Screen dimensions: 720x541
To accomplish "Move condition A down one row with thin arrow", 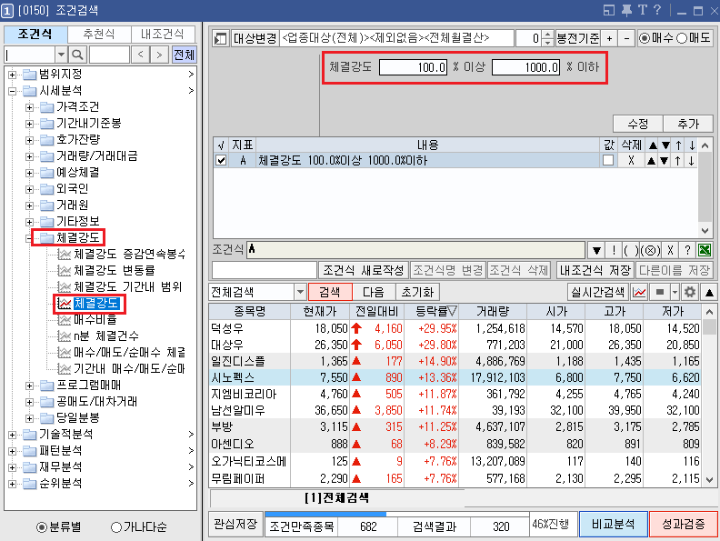I will (691, 161).
